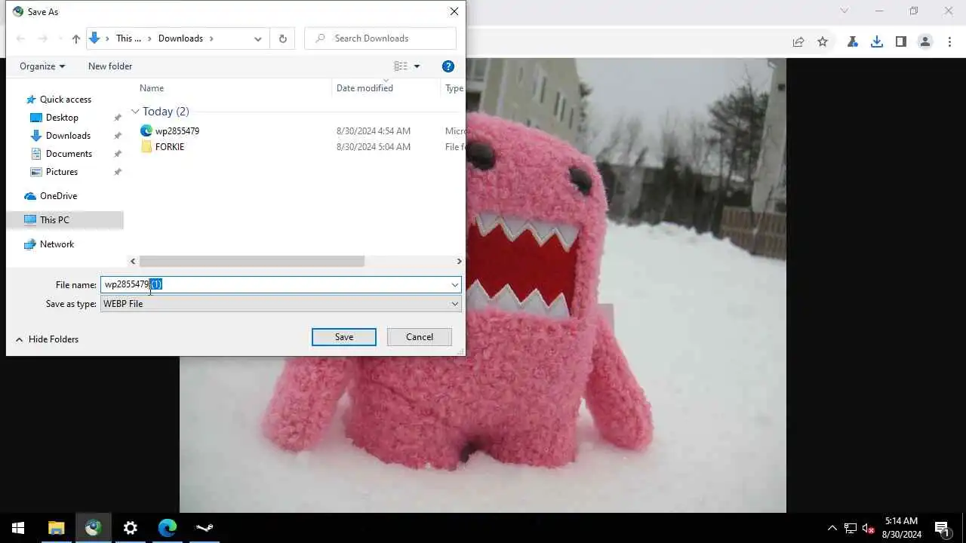Select the wp2855479 file

pyautogui.click(x=177, y=131)
